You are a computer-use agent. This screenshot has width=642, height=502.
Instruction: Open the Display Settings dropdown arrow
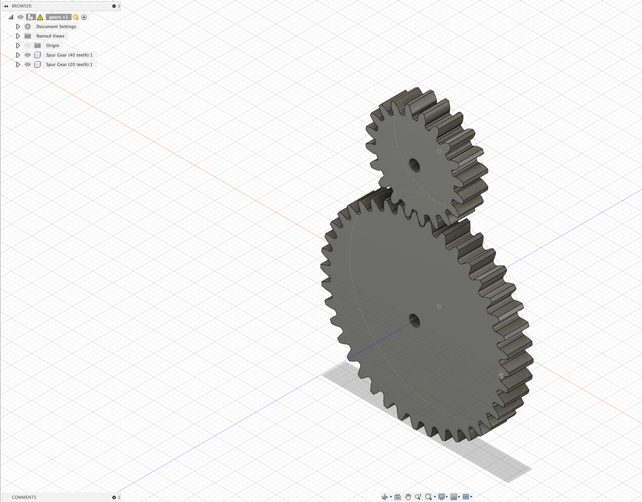pos(447,497)
